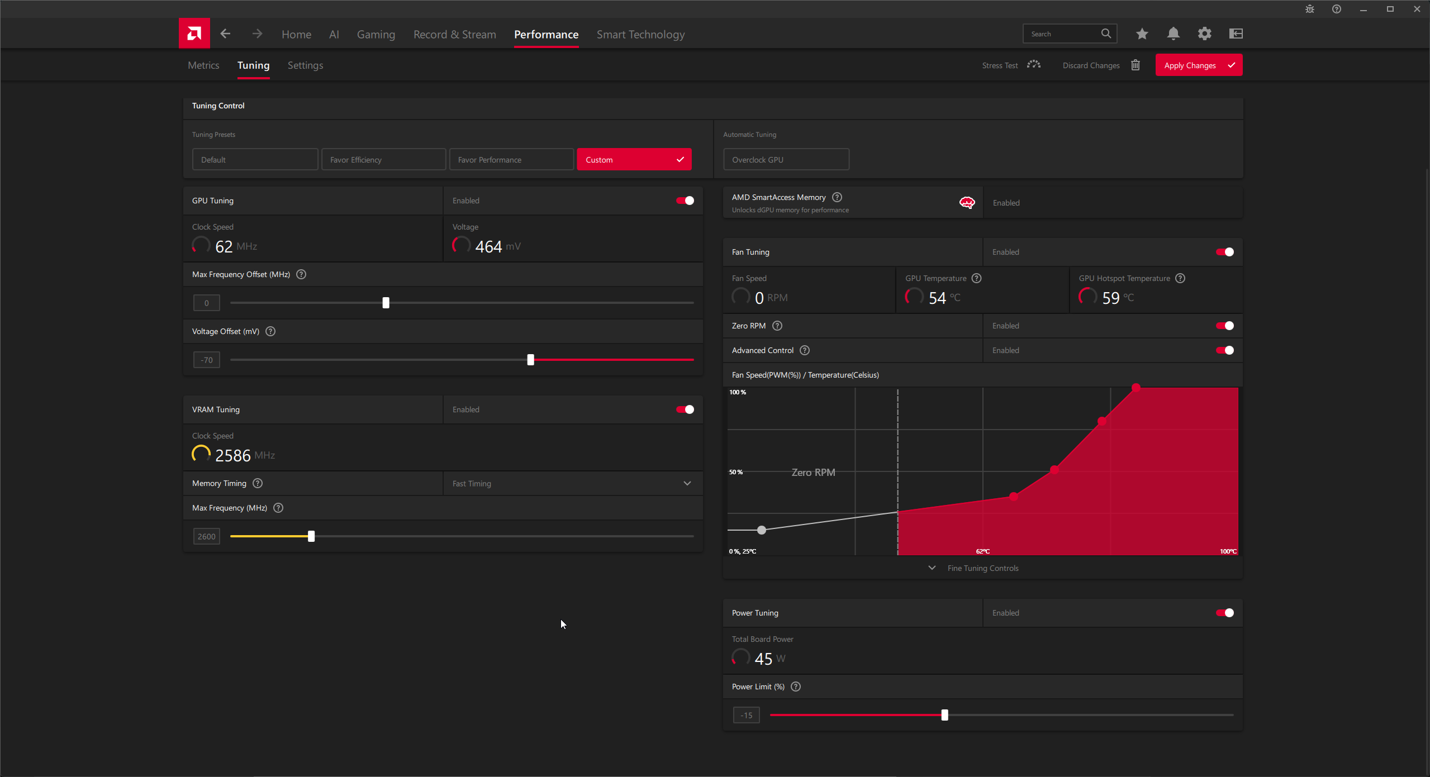Open notifications bell icon

click(x=1173, y=34)
